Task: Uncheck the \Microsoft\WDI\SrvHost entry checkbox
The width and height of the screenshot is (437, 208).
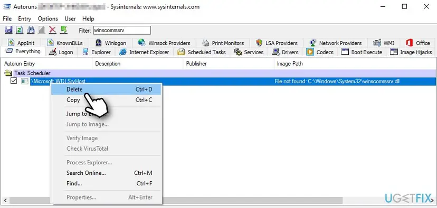Action: (14, 81)
